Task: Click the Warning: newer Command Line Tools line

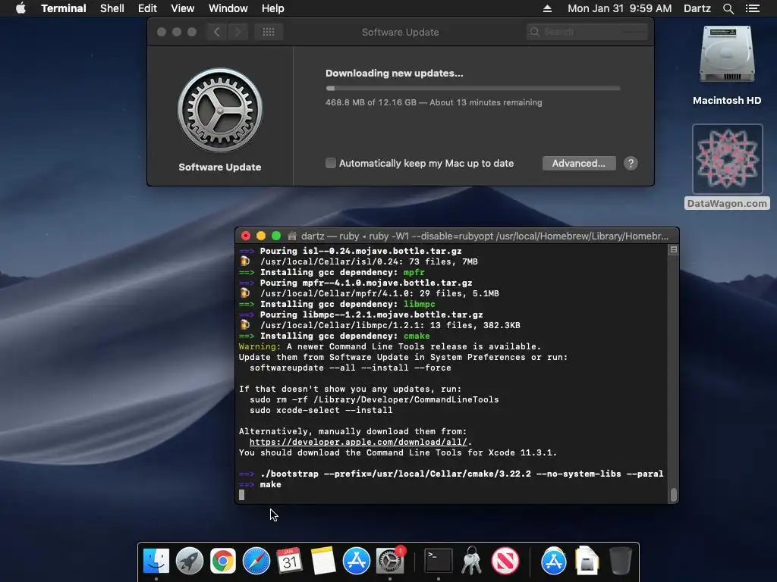Action: pyautogui.click(x=389, y=346)
